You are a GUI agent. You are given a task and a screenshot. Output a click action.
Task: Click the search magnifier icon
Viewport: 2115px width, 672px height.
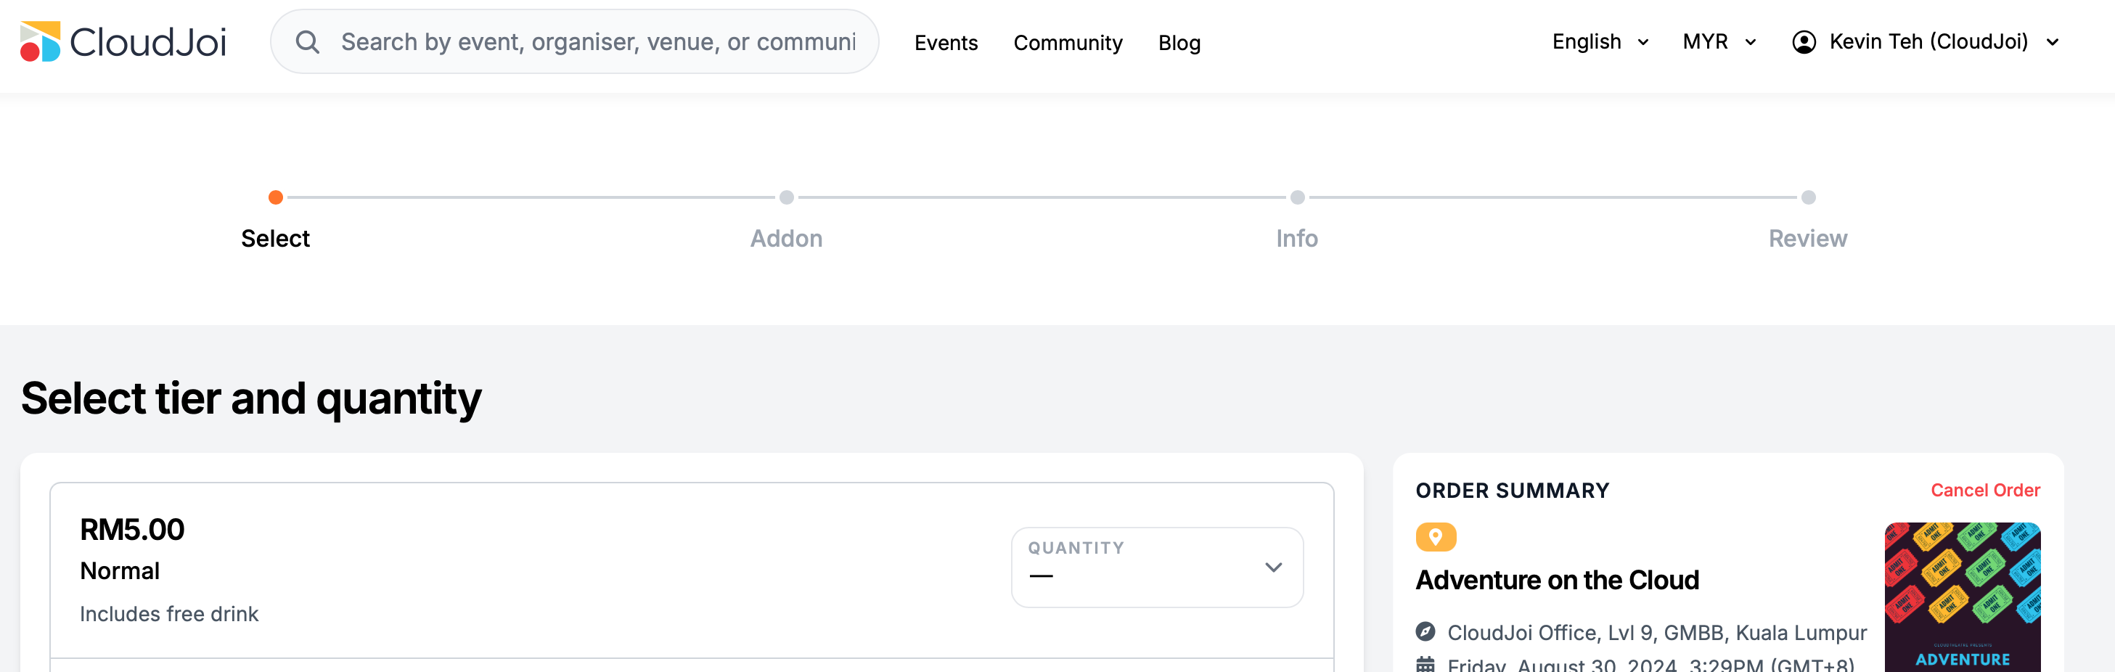coord(307,42)
